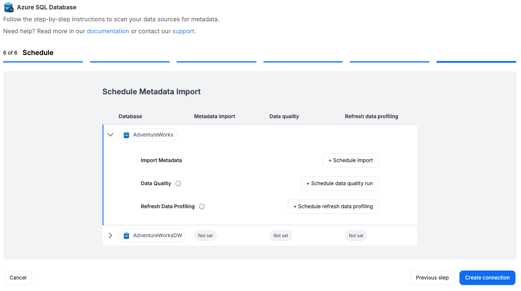Image resolution: width=521 pixels, height=291 pixels.
Task: Click the first step progress bar segment
Action: point(43,62)
